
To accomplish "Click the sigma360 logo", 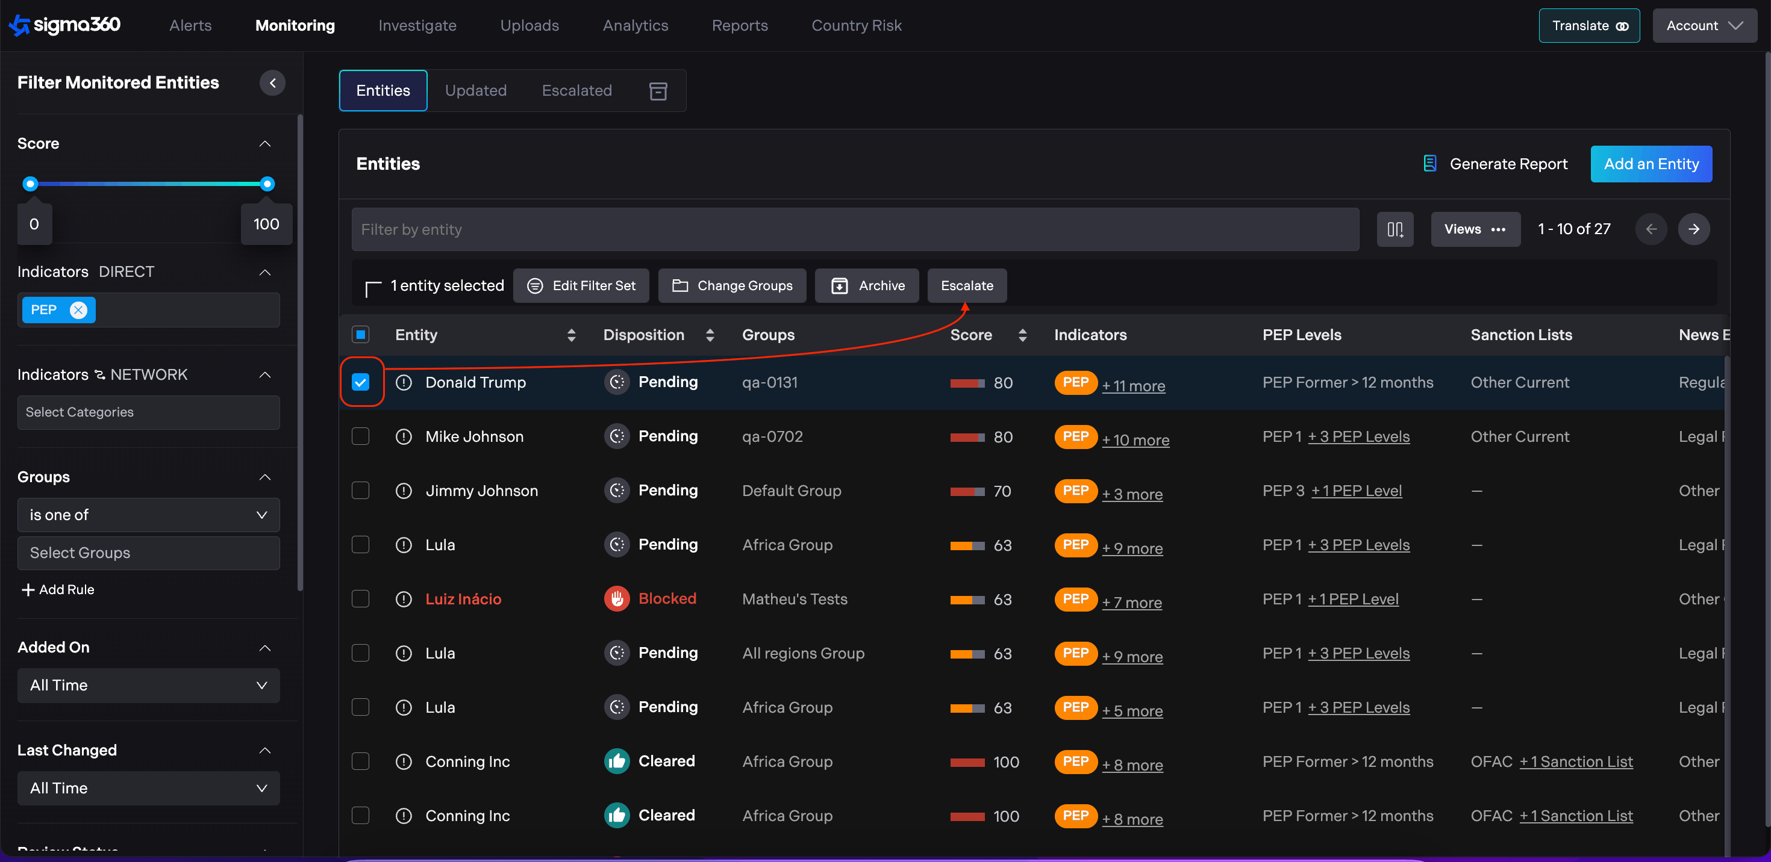I will coord(65,25).
